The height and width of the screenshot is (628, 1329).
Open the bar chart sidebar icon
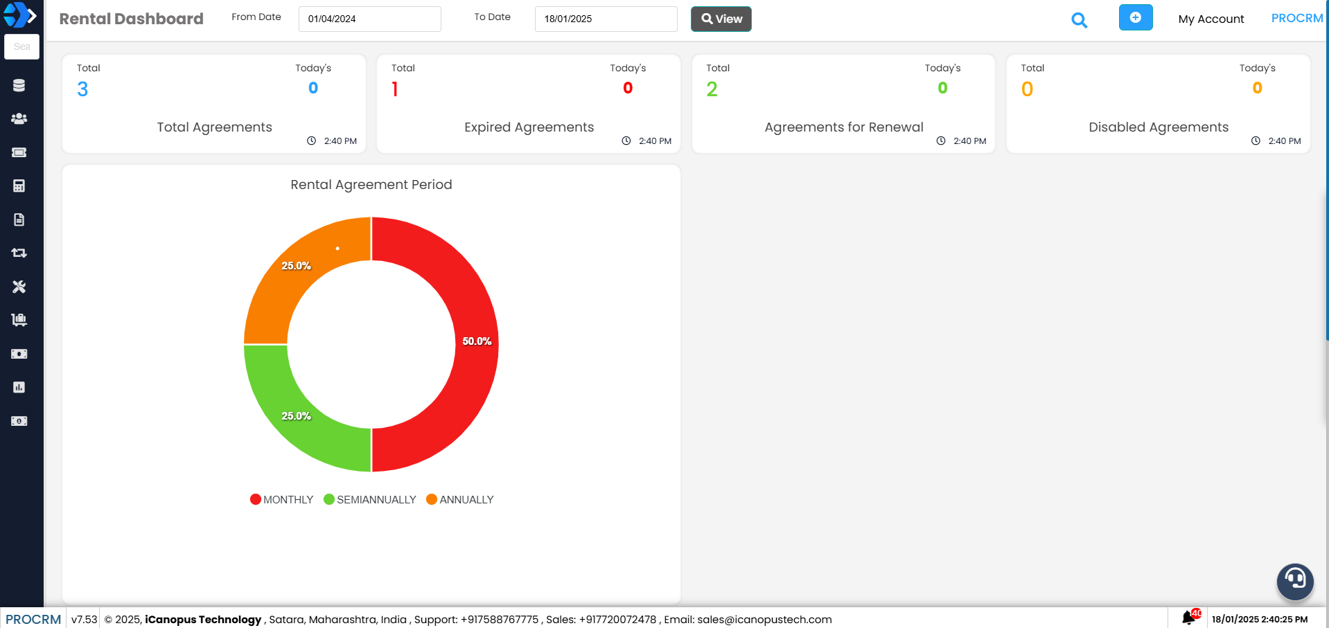coord(19,387)
